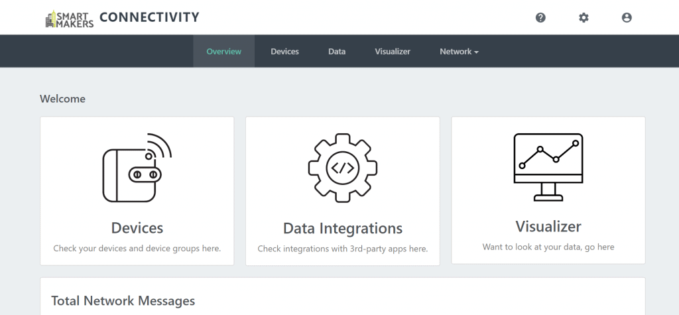
Task: Click "Check integrations with 3rd-party apps here" text
Action: pyautogui.click(x=343, y=249)
